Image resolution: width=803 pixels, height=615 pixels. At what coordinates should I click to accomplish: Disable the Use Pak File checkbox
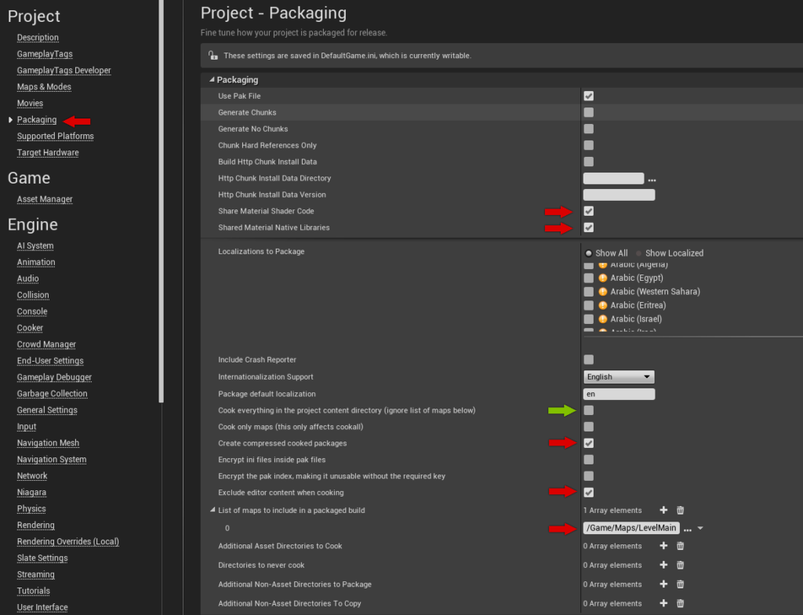(x=588, y=96)
